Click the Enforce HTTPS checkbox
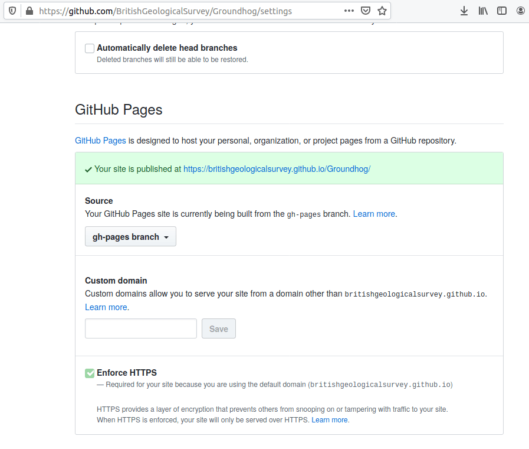This screenshot has width=529, height=449. [x=90, y=373]
